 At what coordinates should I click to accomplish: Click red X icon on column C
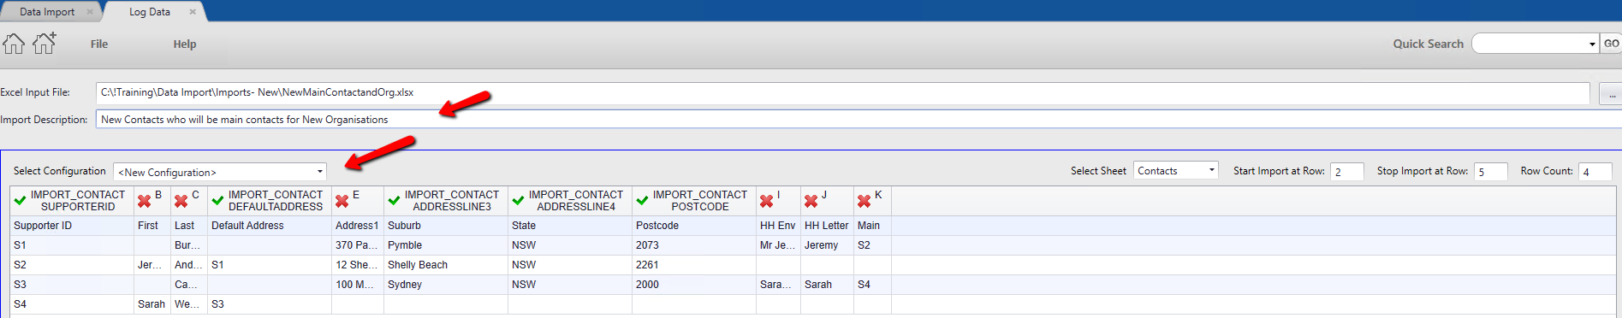[181, 201]
